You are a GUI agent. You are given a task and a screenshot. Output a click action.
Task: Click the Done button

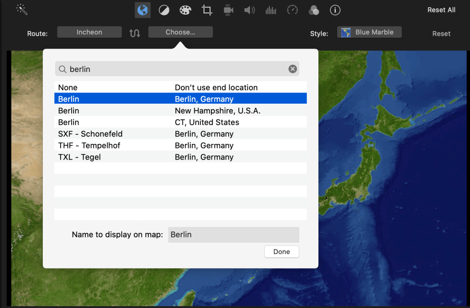281,252
